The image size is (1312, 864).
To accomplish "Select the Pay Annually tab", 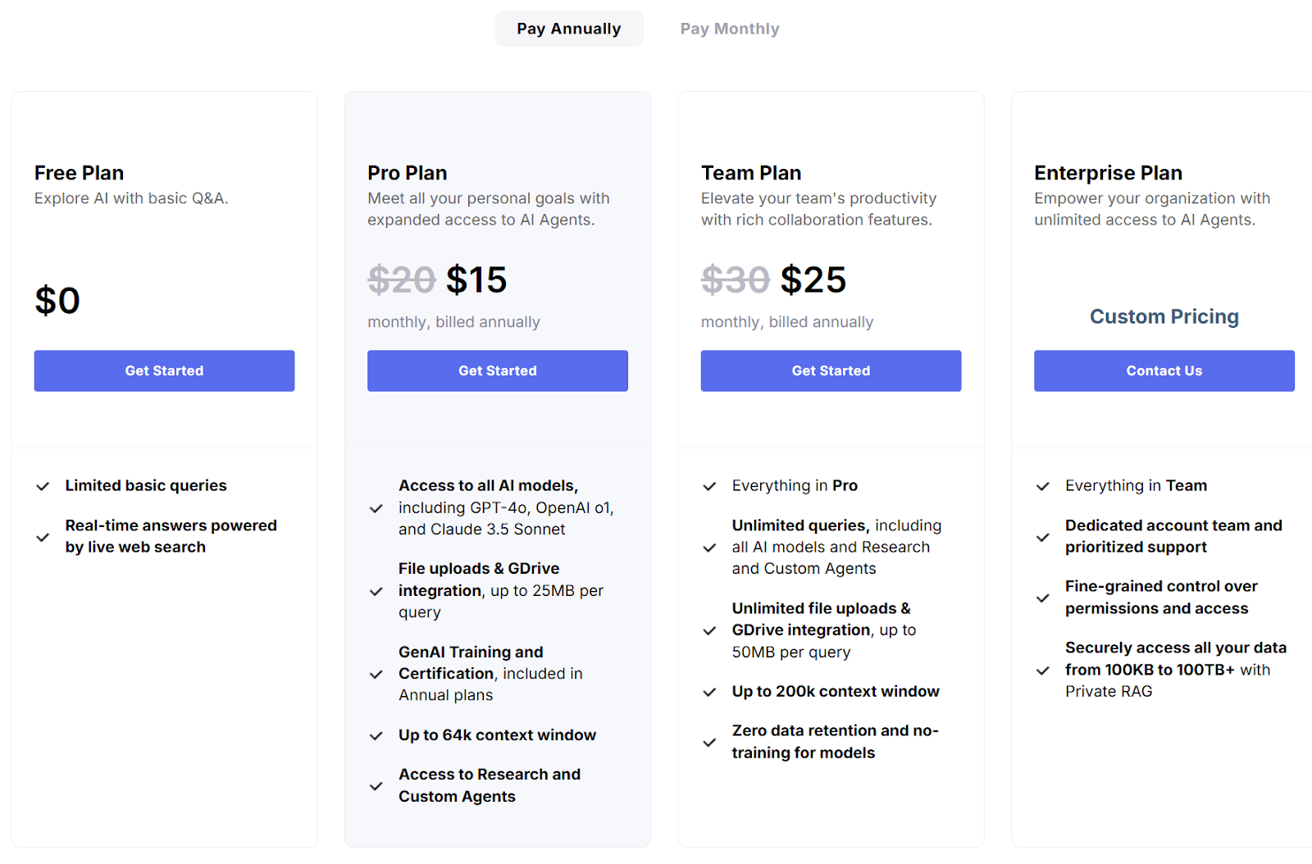I will coord(568,28).
